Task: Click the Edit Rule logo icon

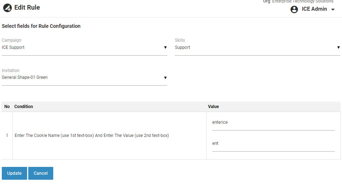Action: pos(8,8)
